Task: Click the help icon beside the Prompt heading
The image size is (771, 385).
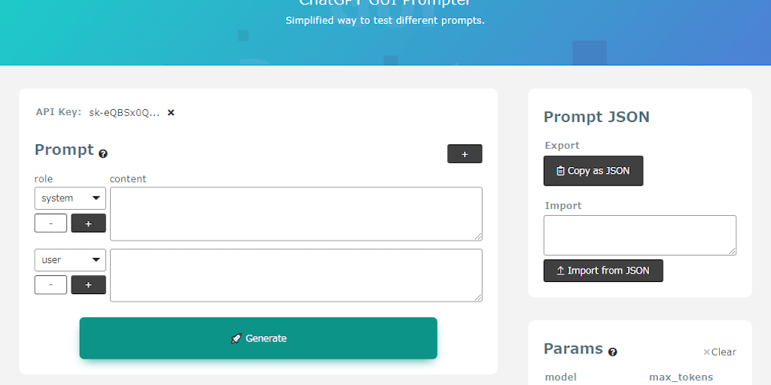Action: click(103, 153)
